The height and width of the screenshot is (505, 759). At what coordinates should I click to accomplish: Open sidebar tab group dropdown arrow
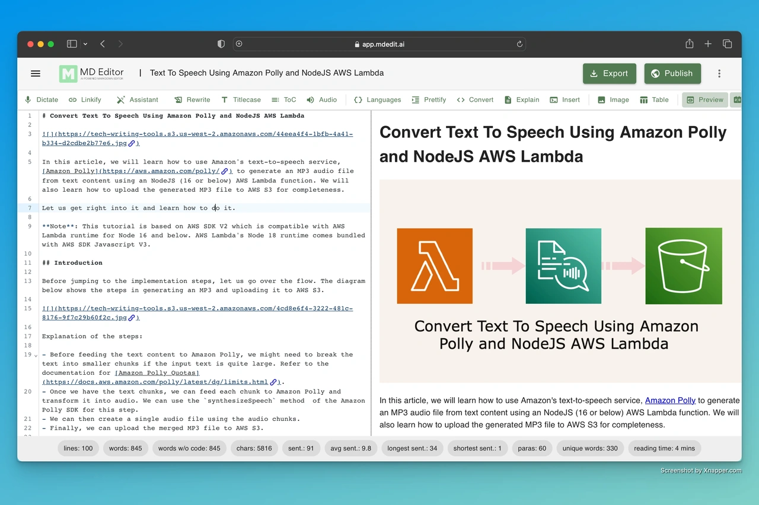click(x=85, y=44)
